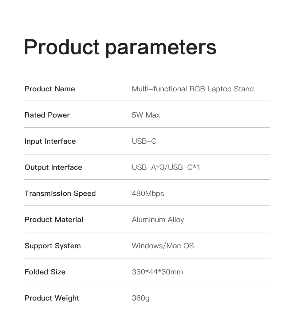Screen dimensions: 295x335
Task: Select the Output Interface label
Action: (x=53, y=167)
